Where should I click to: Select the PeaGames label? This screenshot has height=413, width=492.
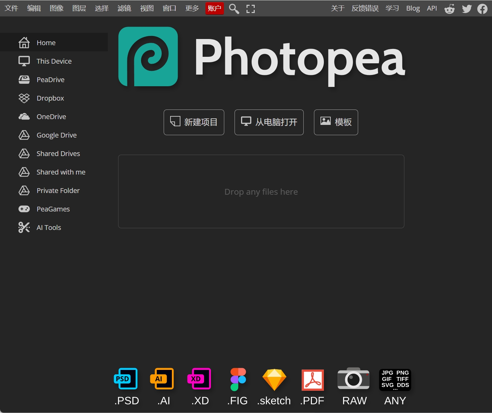[53, 209]
